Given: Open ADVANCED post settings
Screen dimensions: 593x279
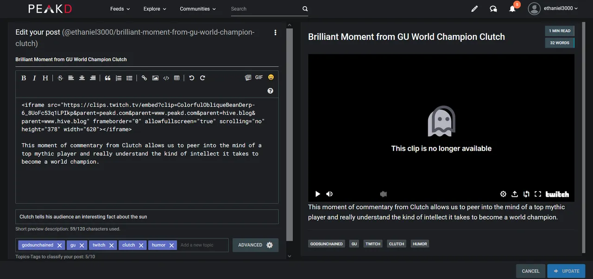Looking at the screenshot, I should click(255, 245).
